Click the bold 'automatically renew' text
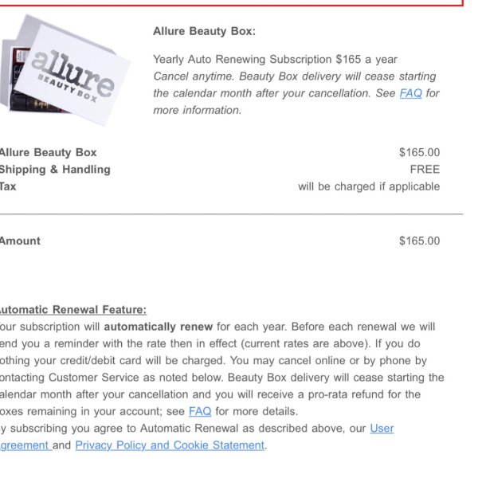478x478 pixels. click(159, 327)
